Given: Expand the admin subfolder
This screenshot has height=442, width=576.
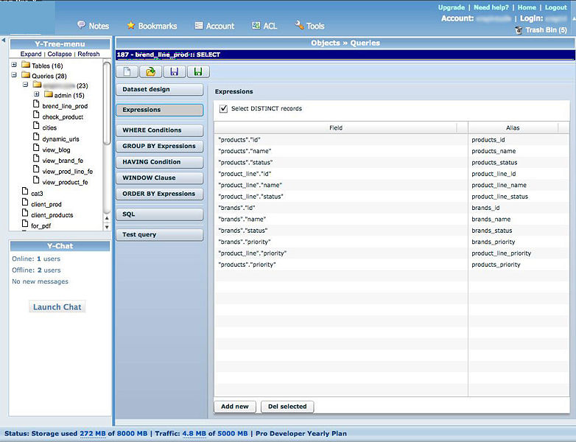Looking at the screenshot, I should coord(37,95).
